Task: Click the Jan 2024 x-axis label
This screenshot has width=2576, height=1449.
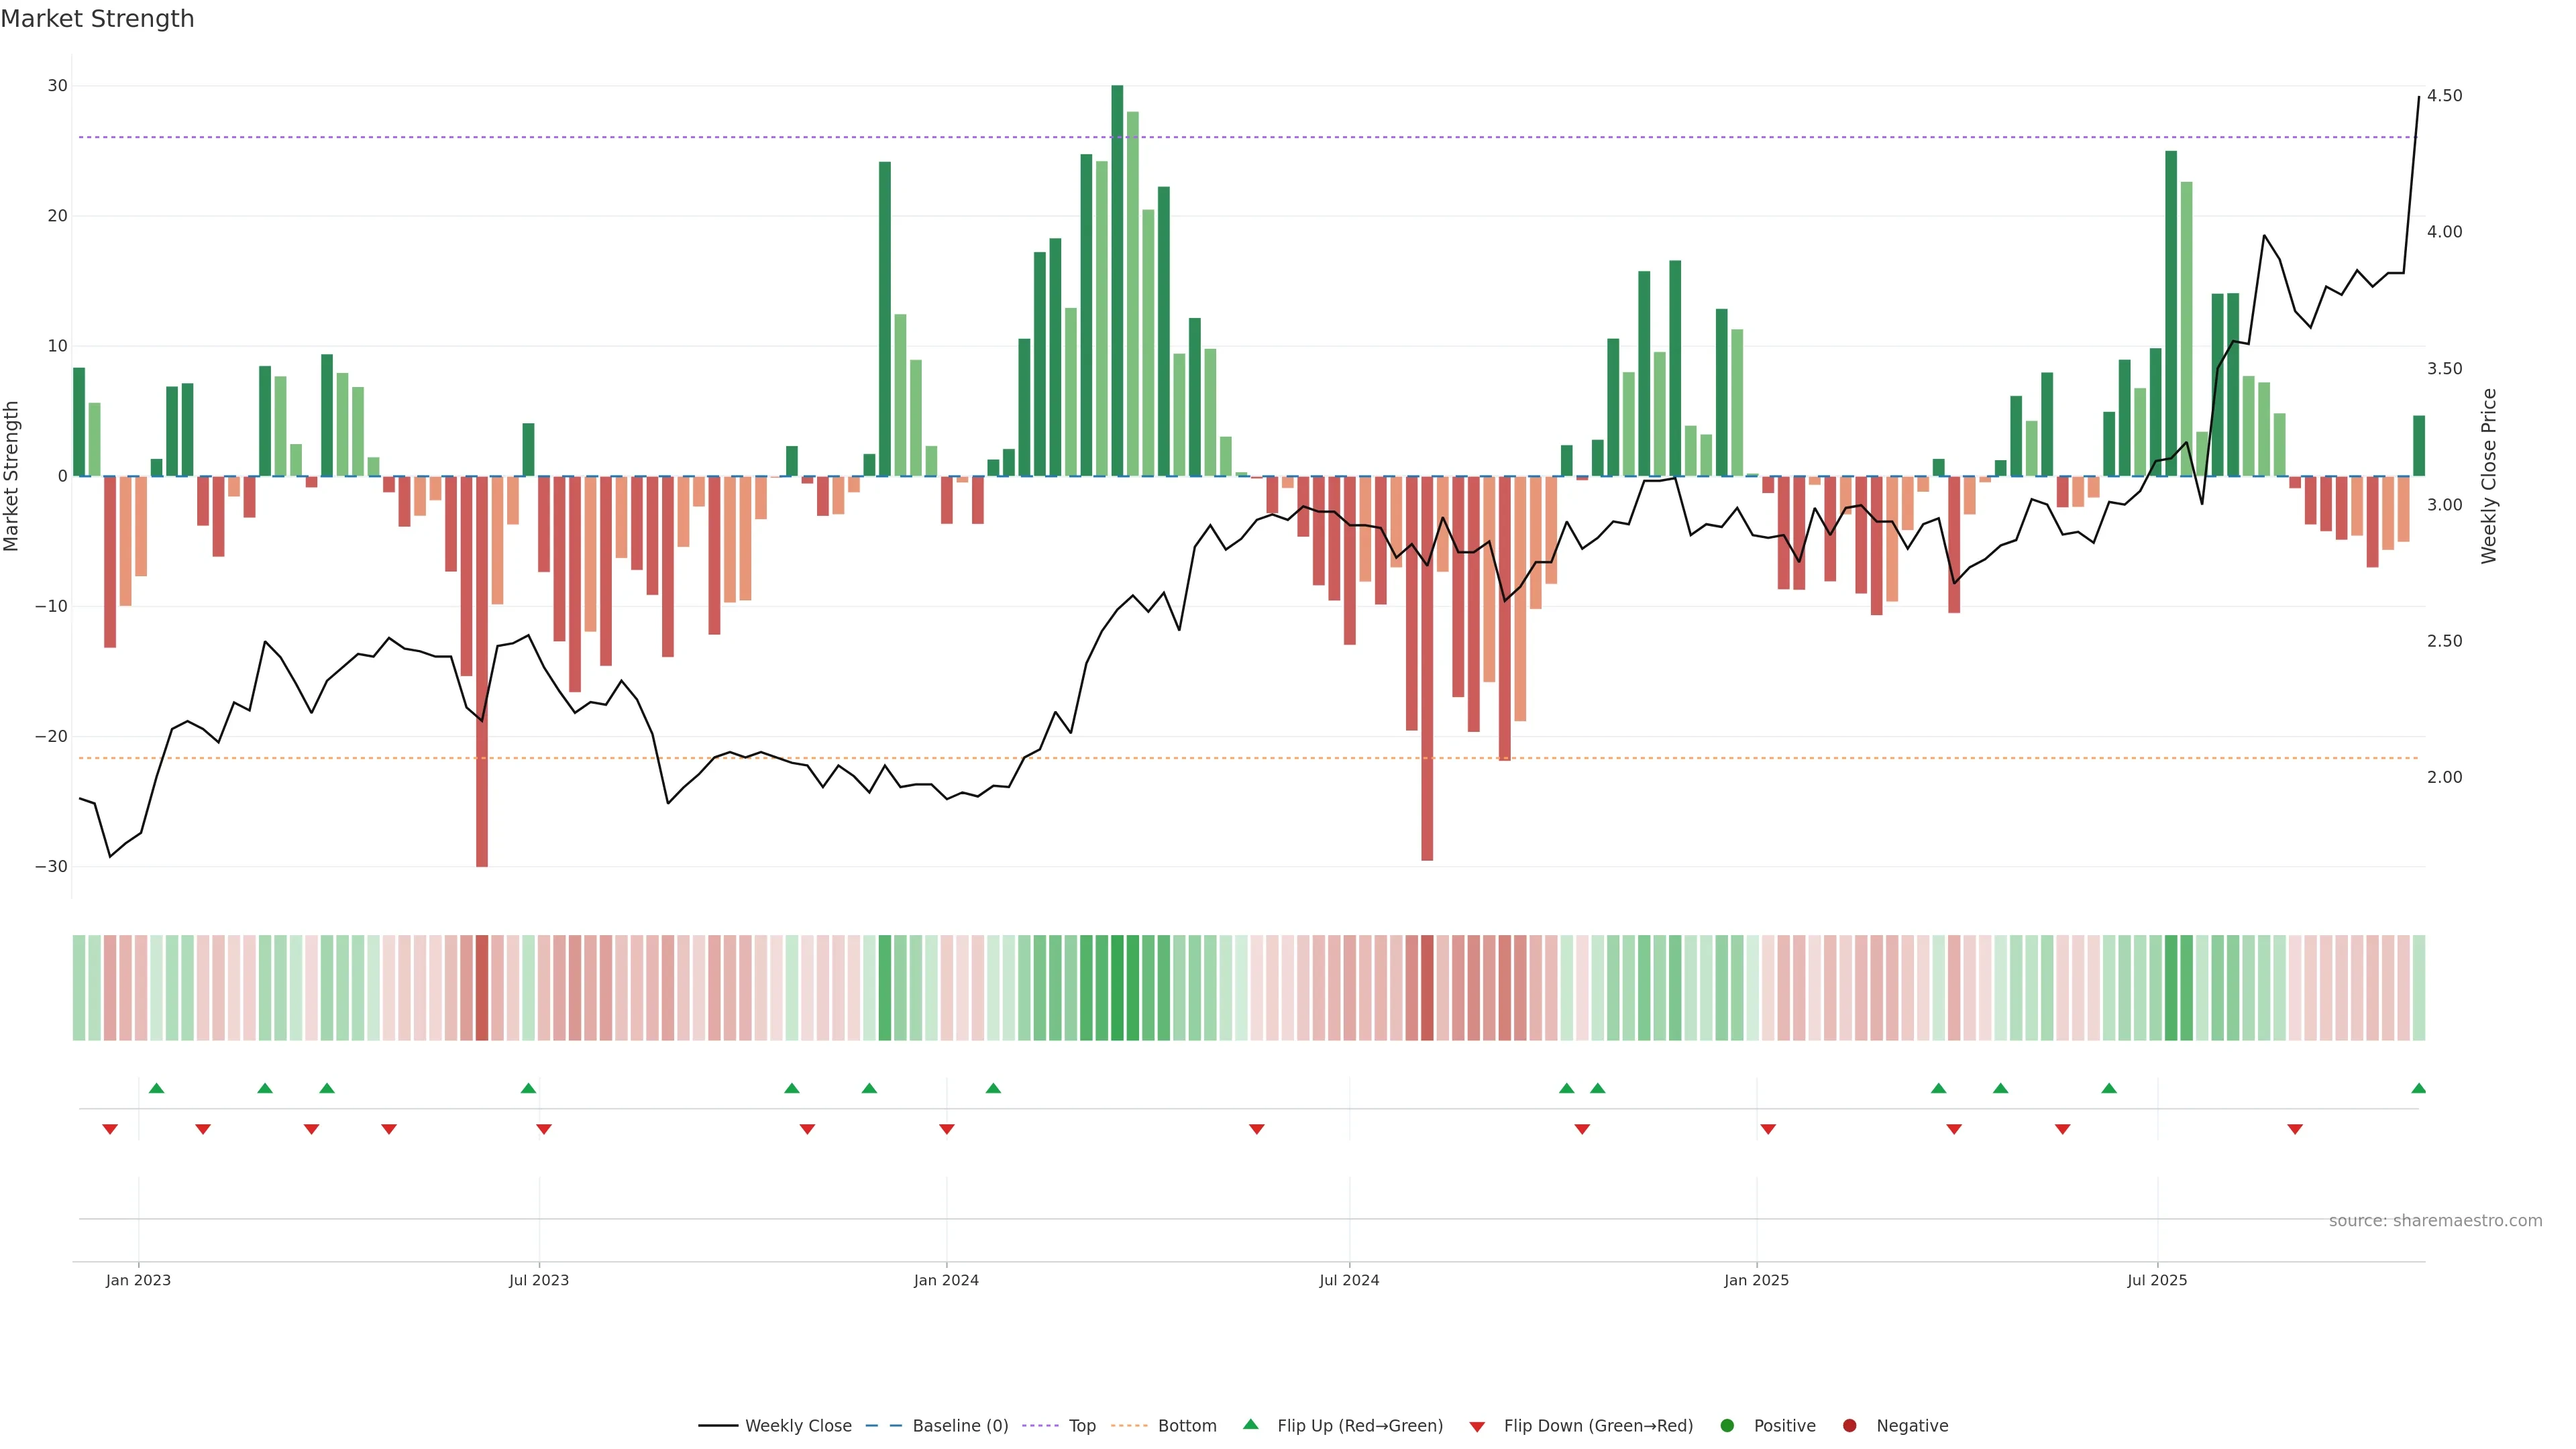Action: pyautogui.click(x=946, y=1280)
